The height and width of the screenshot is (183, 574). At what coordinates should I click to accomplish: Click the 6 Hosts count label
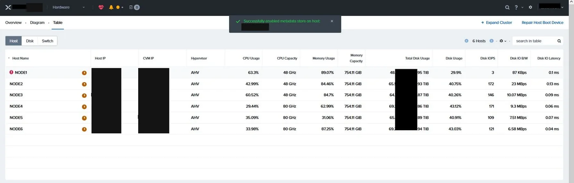479,41
